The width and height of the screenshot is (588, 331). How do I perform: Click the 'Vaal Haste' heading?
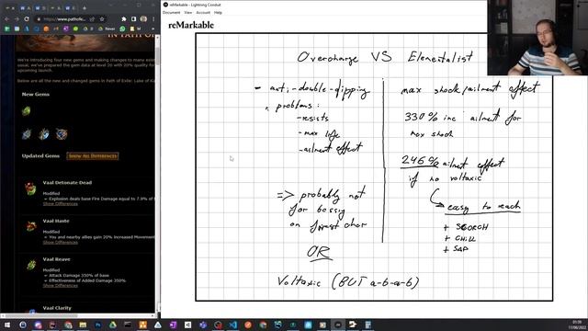[x=56, y=221]
